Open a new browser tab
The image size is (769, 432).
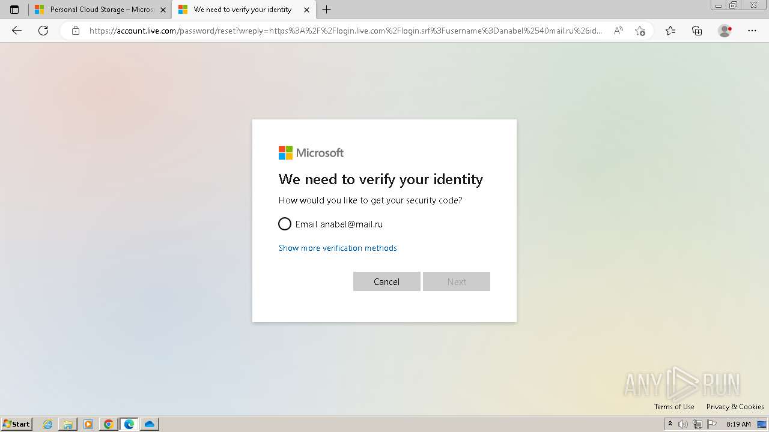(326, 10)
